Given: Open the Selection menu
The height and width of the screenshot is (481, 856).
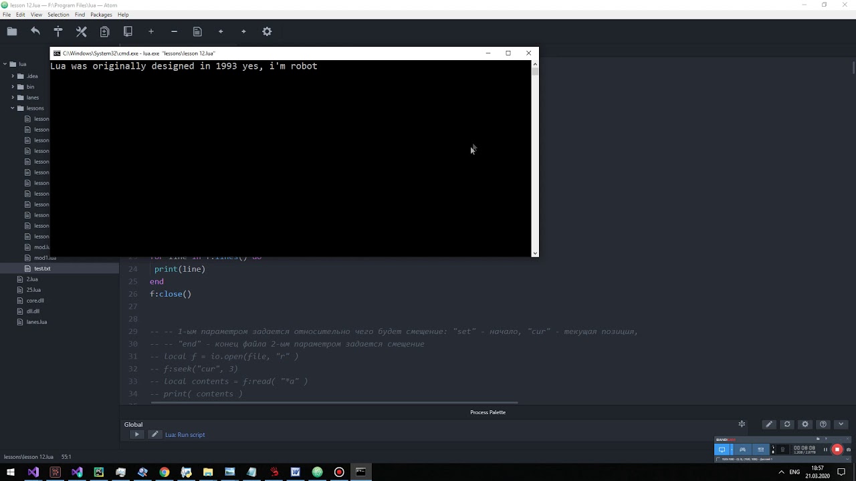Looking at the screenshot, I should point(58,15).
